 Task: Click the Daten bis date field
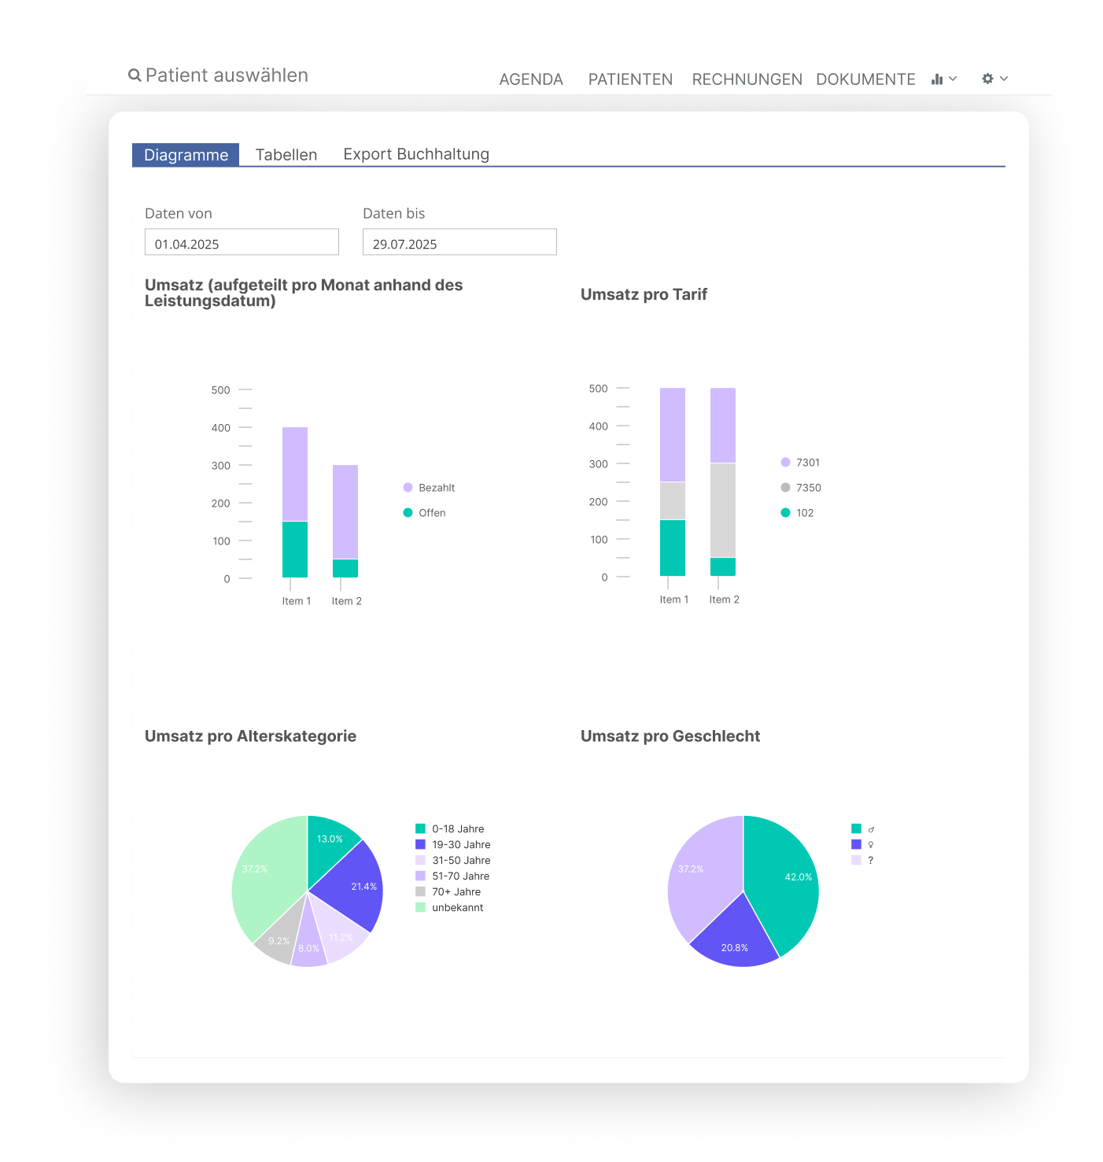point(459,242)
